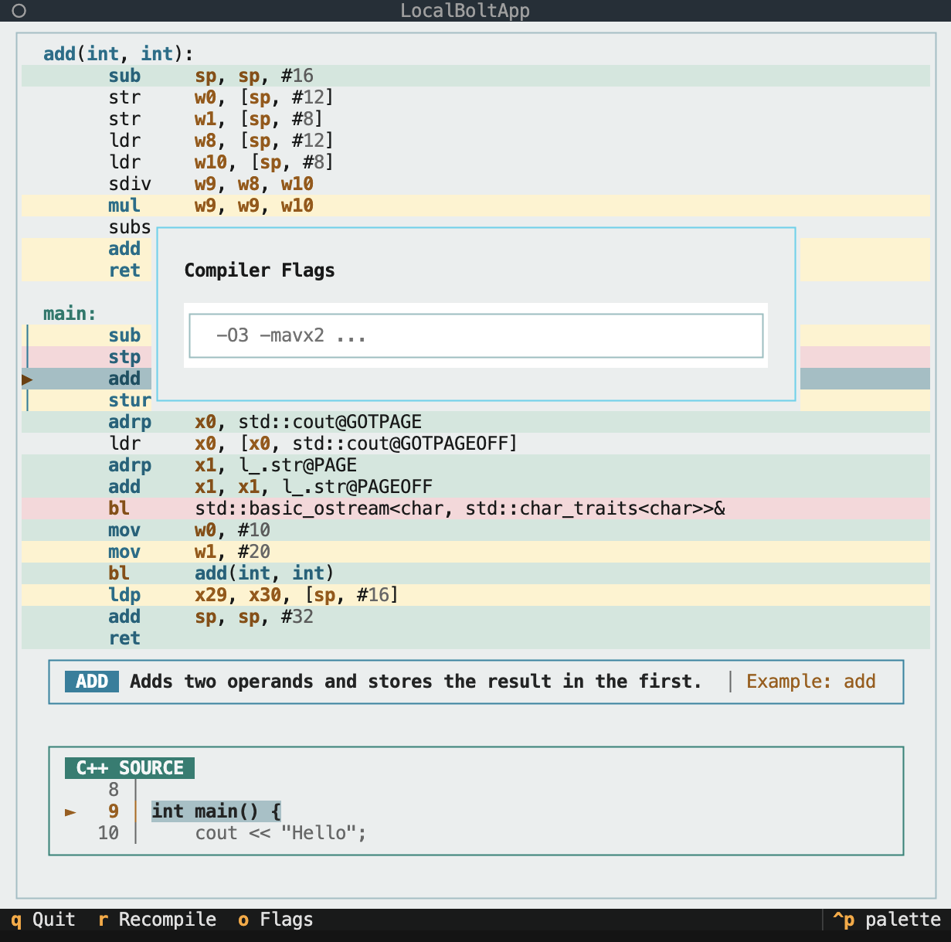951x942 pixels.
Task: Open the command palette from the footer
Action: (x=887, y=920)
